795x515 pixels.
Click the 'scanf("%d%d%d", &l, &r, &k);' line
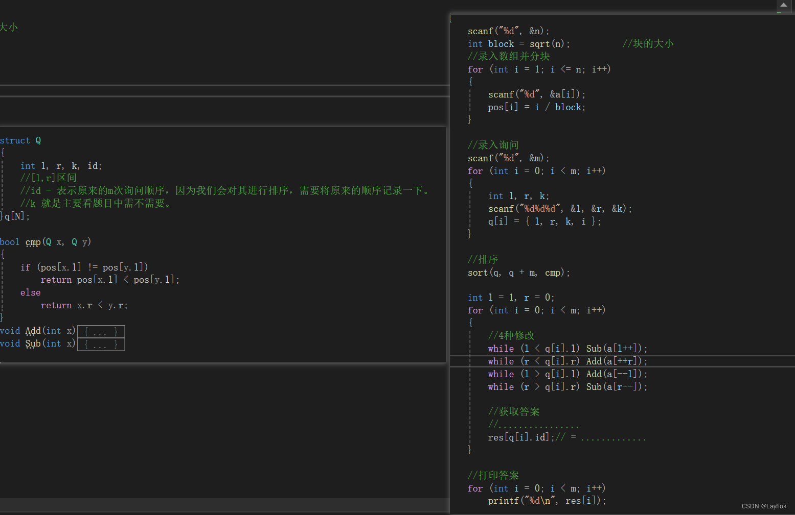click(x=560, y=209)
